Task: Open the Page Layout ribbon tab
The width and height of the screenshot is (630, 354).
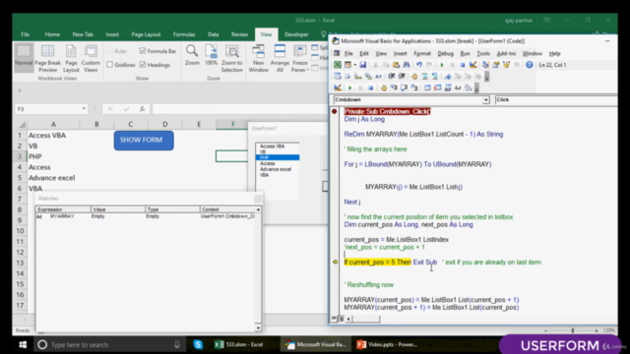Action: tap(146, 34)
